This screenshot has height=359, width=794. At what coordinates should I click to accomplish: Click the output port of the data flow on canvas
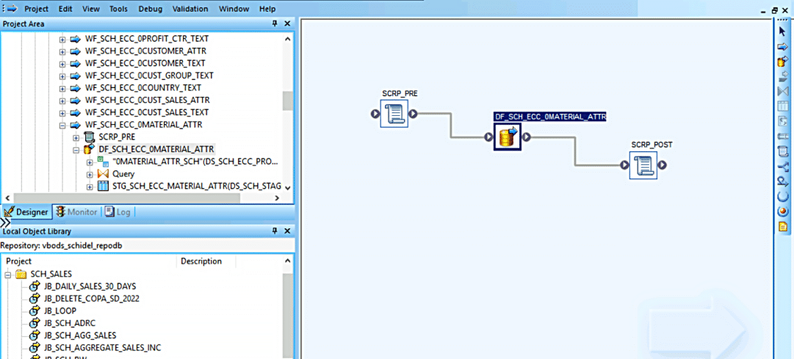(527, 137)
